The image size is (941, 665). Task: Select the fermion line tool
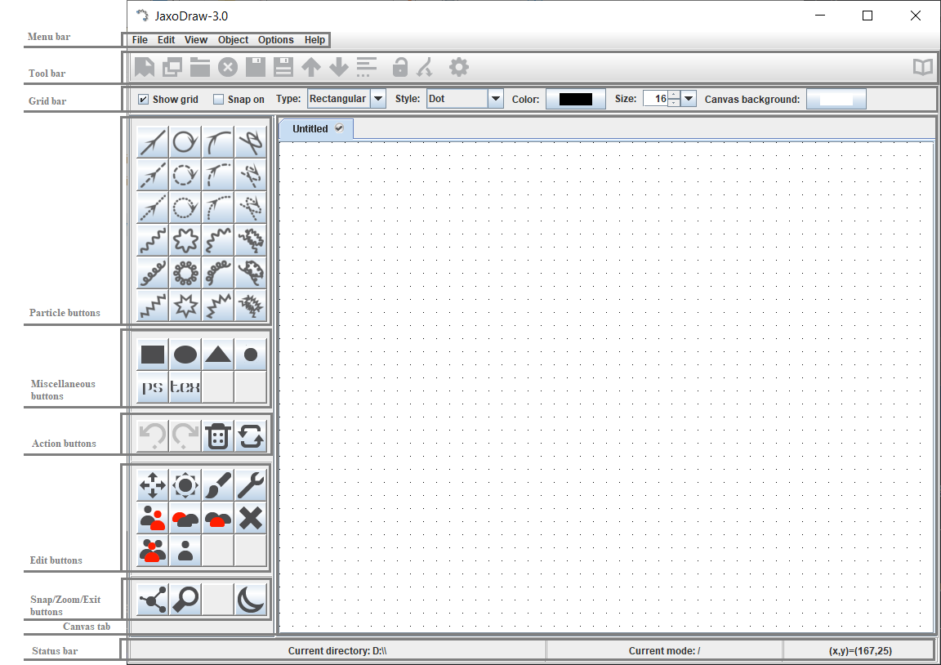pyautogui.click(x=153, y=142)
